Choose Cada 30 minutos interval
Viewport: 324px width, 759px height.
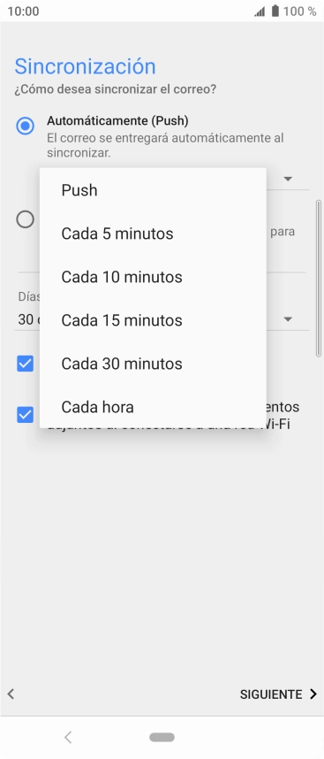153,364
